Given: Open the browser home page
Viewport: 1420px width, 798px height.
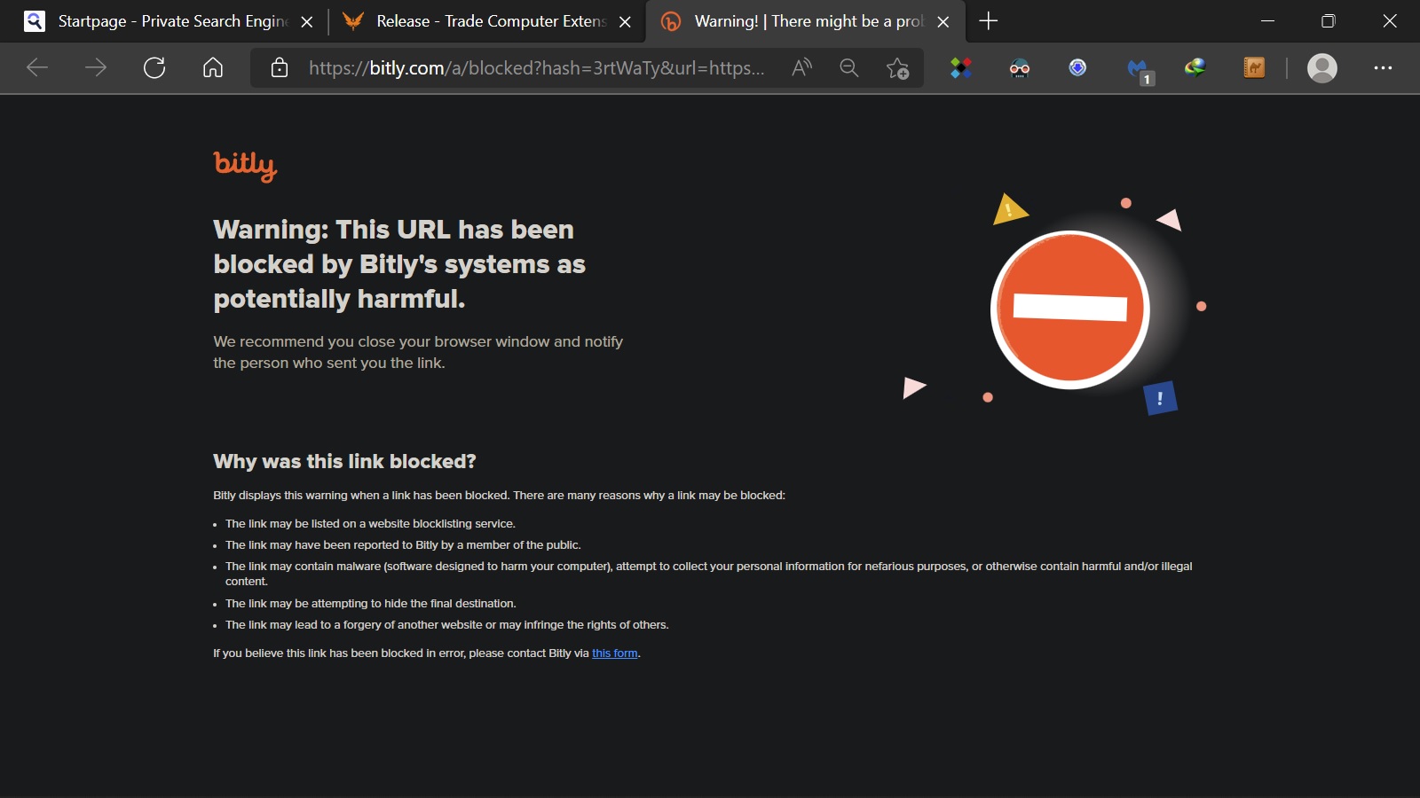Looking at the screenshot, I should tap(213, 67).
